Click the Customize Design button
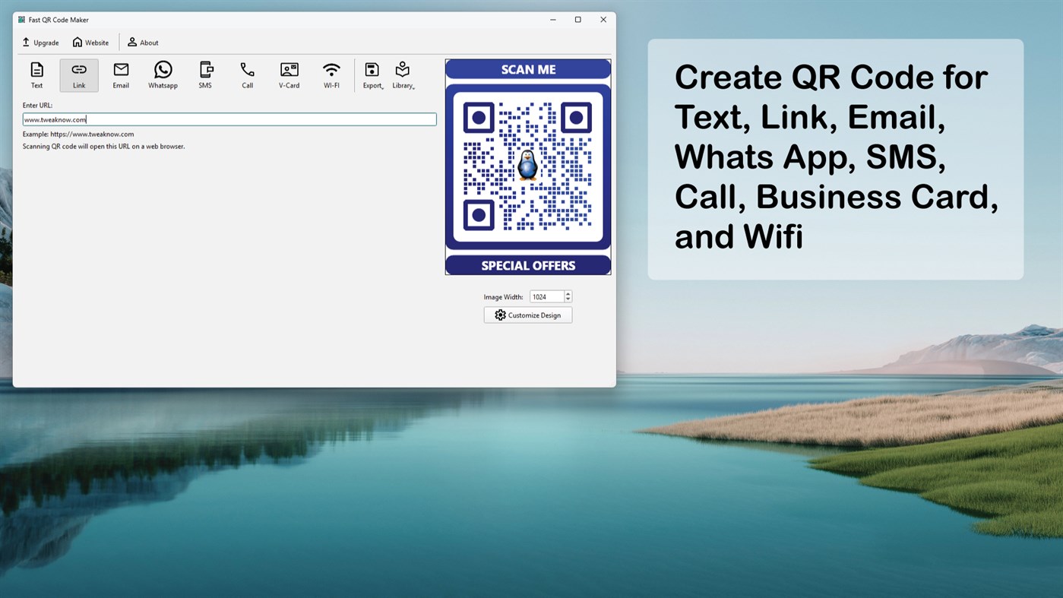Viewport: 1063px width, 598px height. click(x=527, y=314)
